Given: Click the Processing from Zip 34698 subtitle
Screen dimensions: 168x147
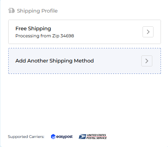Looking at the screenshot, I should (45, 36).
